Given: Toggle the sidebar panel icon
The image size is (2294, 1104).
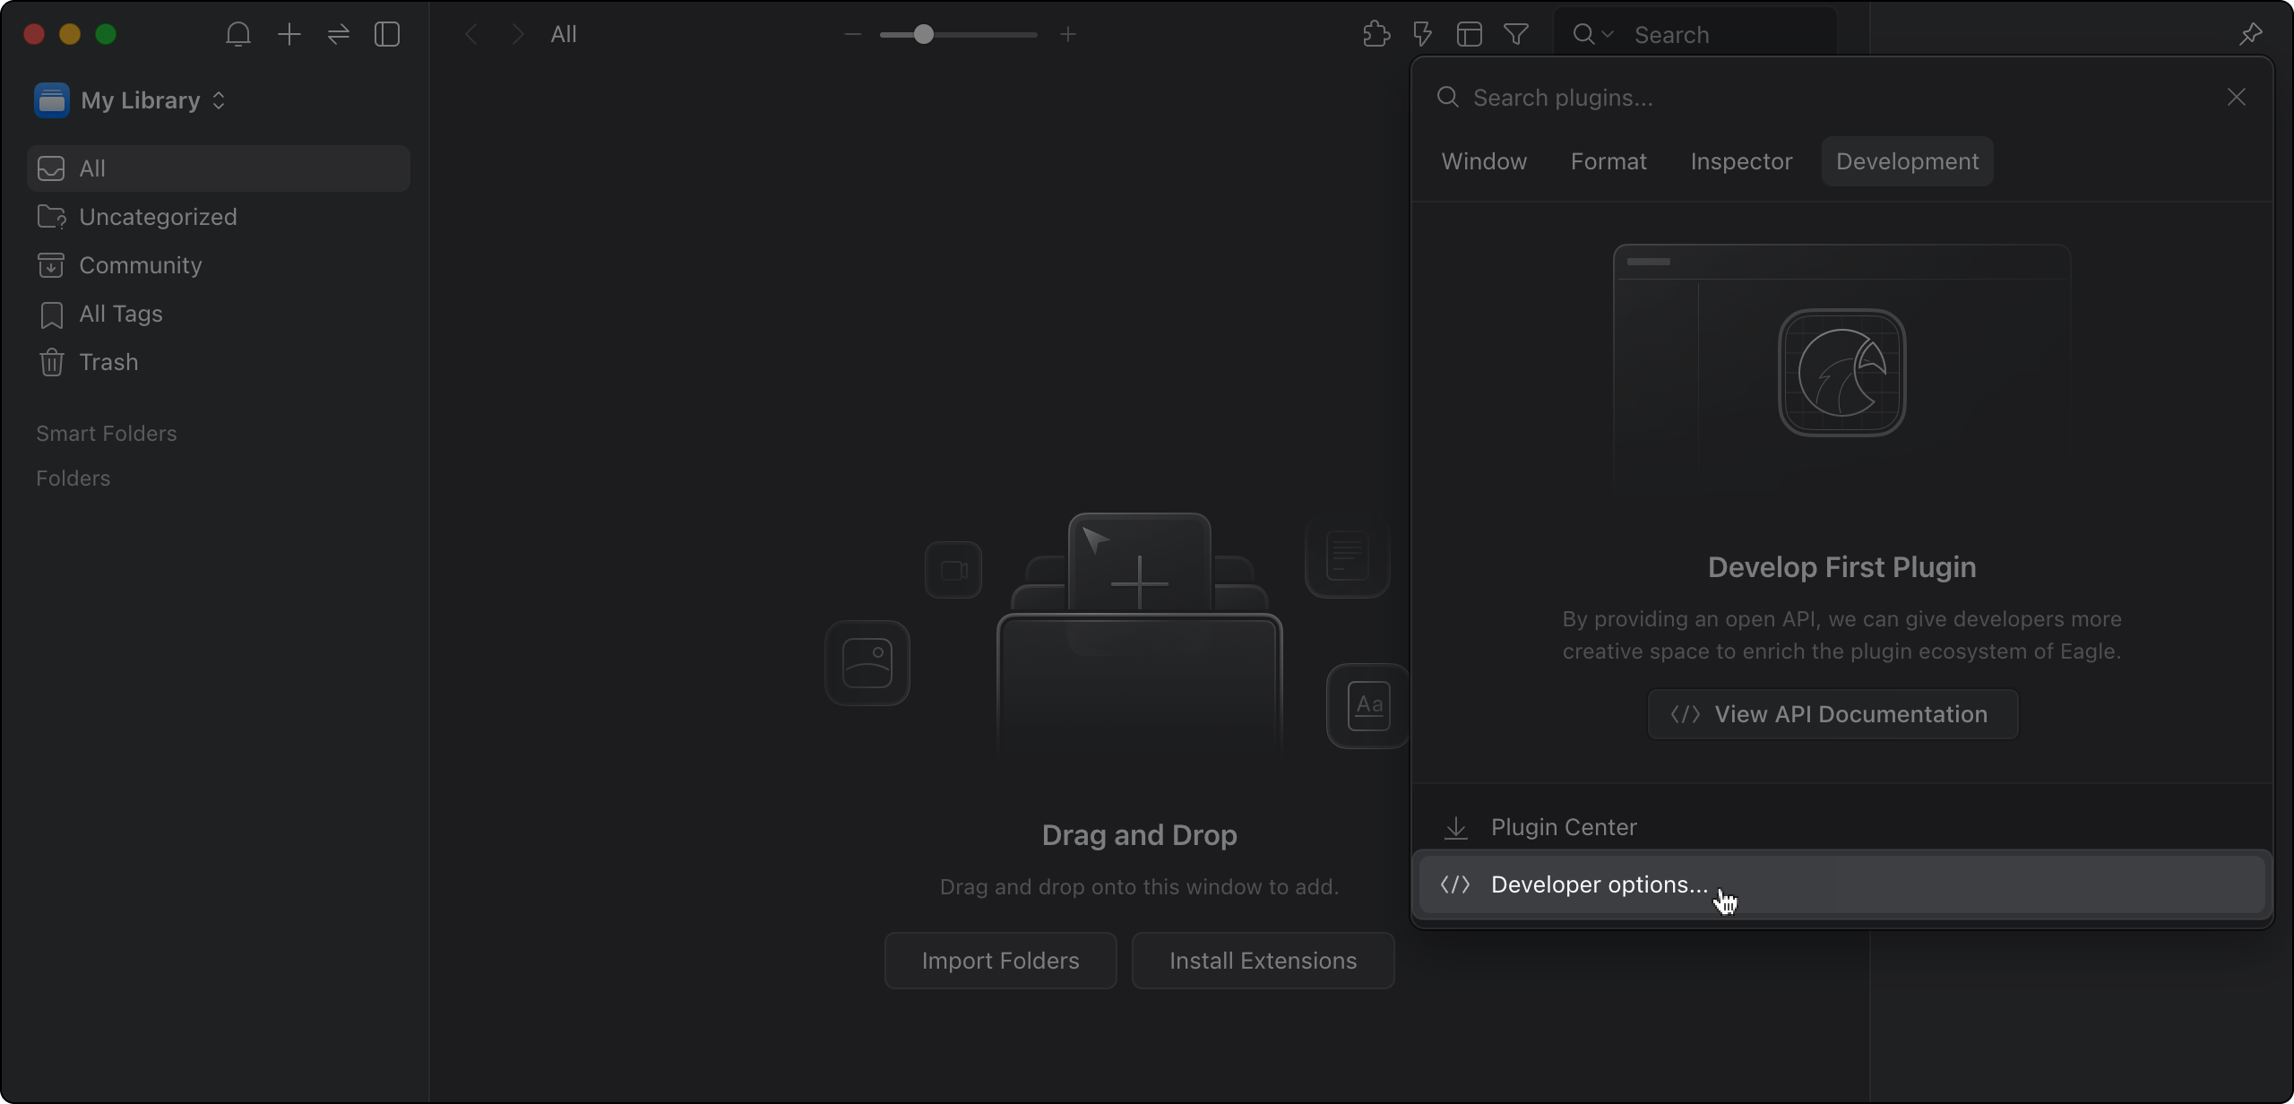Looking at the screenshot, I should point(387,35).
